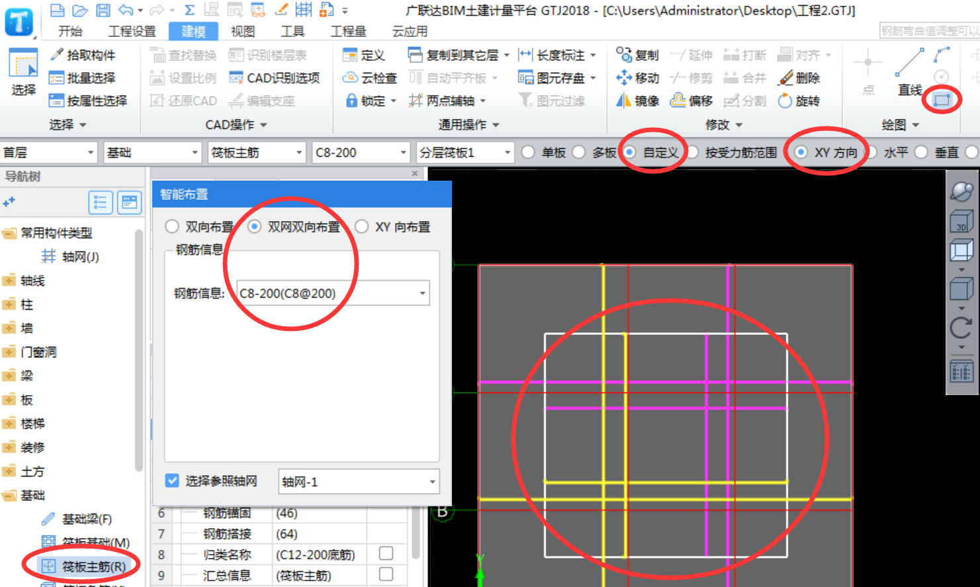Choose 按属性选择 select by attribute

click(x=88, y=101)
